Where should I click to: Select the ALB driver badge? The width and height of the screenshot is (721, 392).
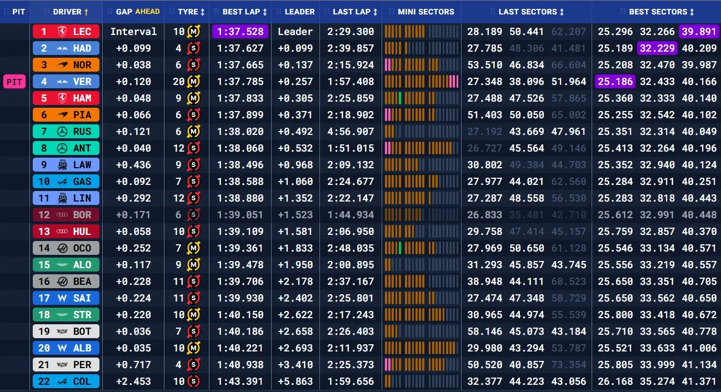click(66, 348)
